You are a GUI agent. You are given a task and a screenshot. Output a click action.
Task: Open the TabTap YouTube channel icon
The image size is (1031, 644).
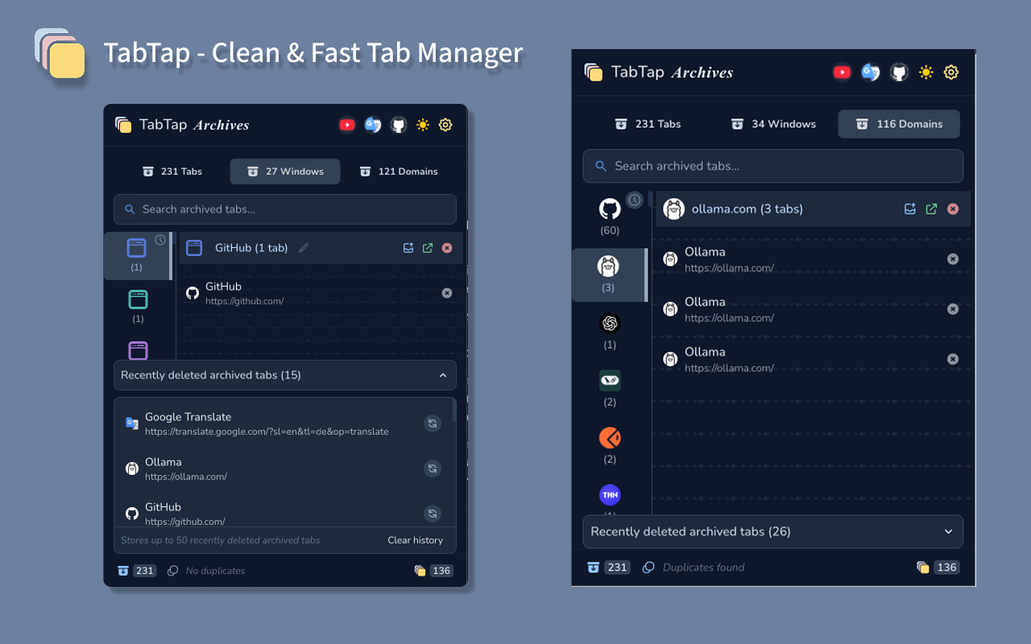click(x=842, y=72)
